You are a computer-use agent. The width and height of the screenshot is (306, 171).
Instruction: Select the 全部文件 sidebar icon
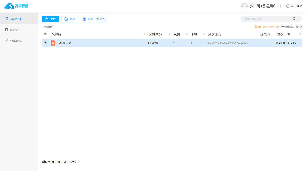(x=5, y=19)
